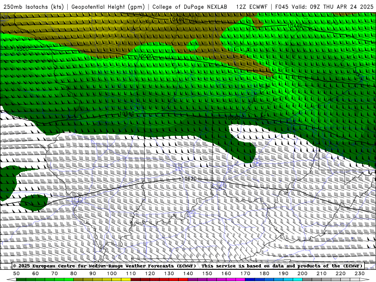Viewport: 376px width, 282px height.
Task: Click the '10500' contour label at left map edge
Action: [x=21, y=49]
